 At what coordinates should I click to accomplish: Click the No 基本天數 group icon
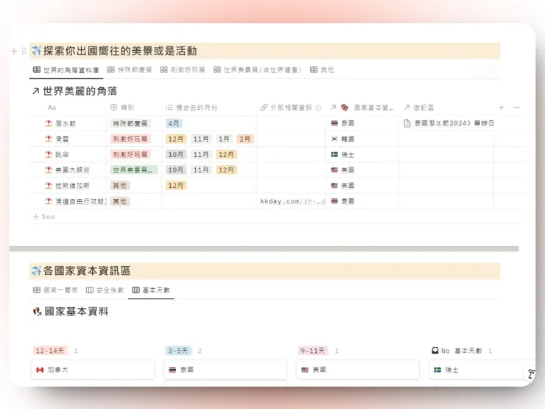coord(435,351)
